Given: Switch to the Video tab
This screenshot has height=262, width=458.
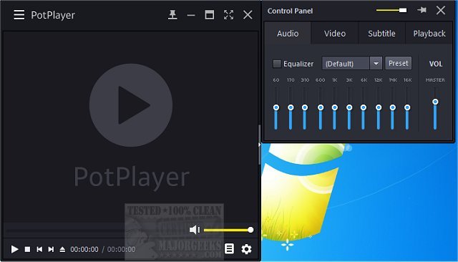Looking at the screenshot, I should (x=335, y=34).
